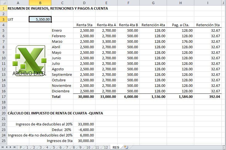Select the 'Enero' month cell

coord(62,30)
